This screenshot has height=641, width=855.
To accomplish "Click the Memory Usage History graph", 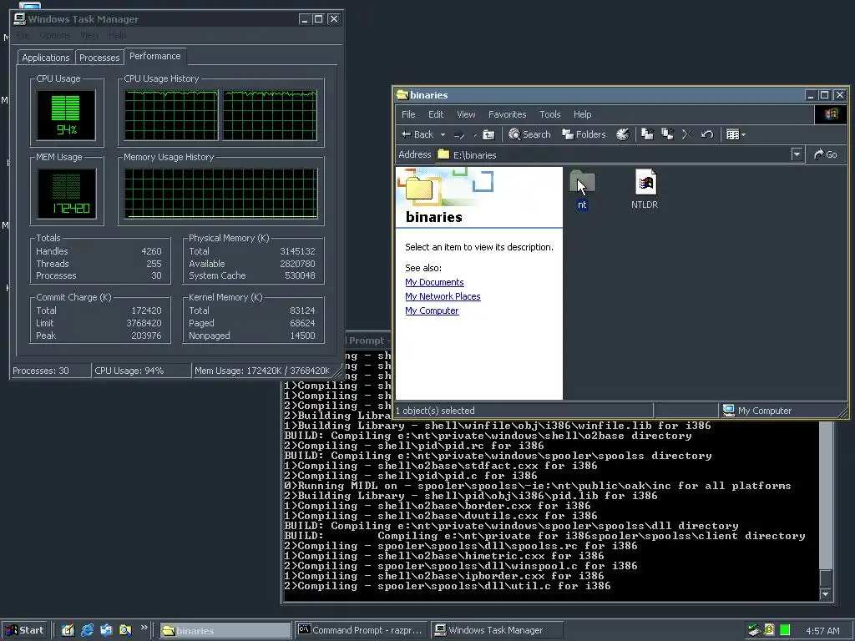I will [x=220, y=194].
